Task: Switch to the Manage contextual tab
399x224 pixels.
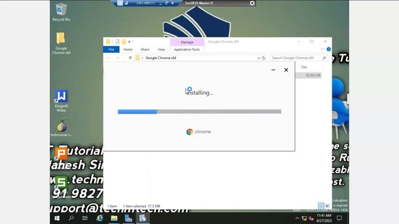Action: [x=187, y=42]
